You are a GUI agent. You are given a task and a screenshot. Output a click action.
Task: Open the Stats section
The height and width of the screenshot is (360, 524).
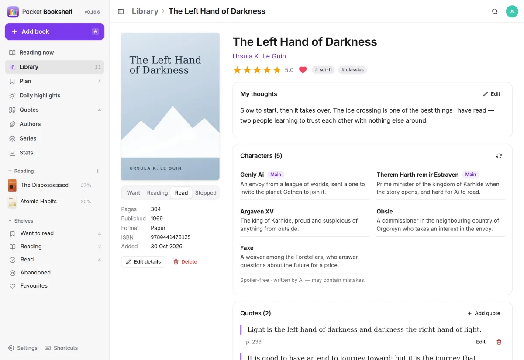click(55, 153)
